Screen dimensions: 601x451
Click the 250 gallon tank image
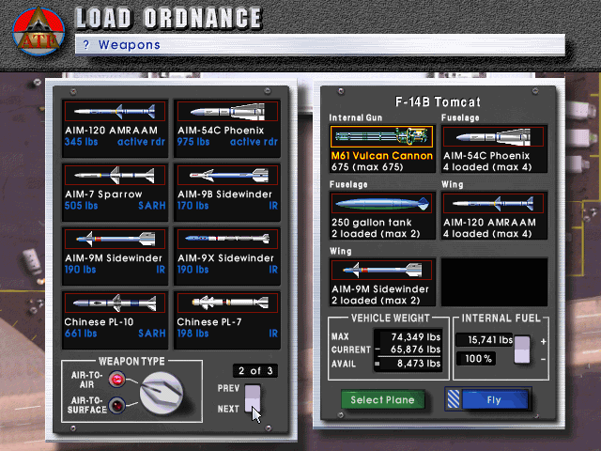[382, 203]
